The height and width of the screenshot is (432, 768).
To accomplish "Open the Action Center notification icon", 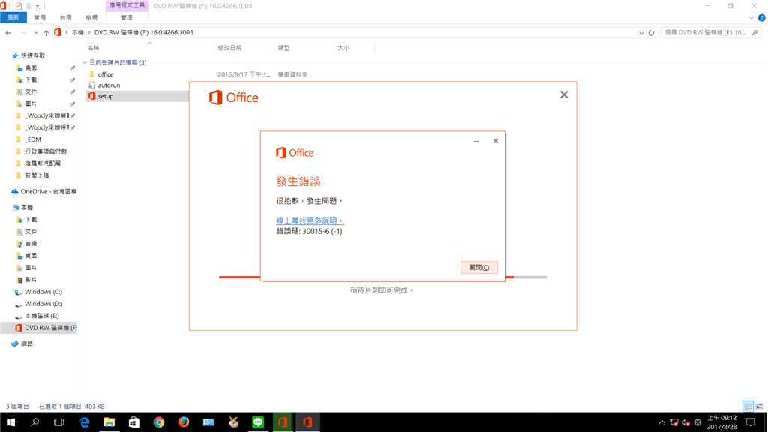I will point(750,422).
